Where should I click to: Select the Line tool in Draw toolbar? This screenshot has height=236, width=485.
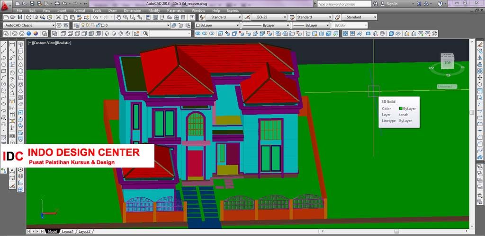[x=4, y=44]
